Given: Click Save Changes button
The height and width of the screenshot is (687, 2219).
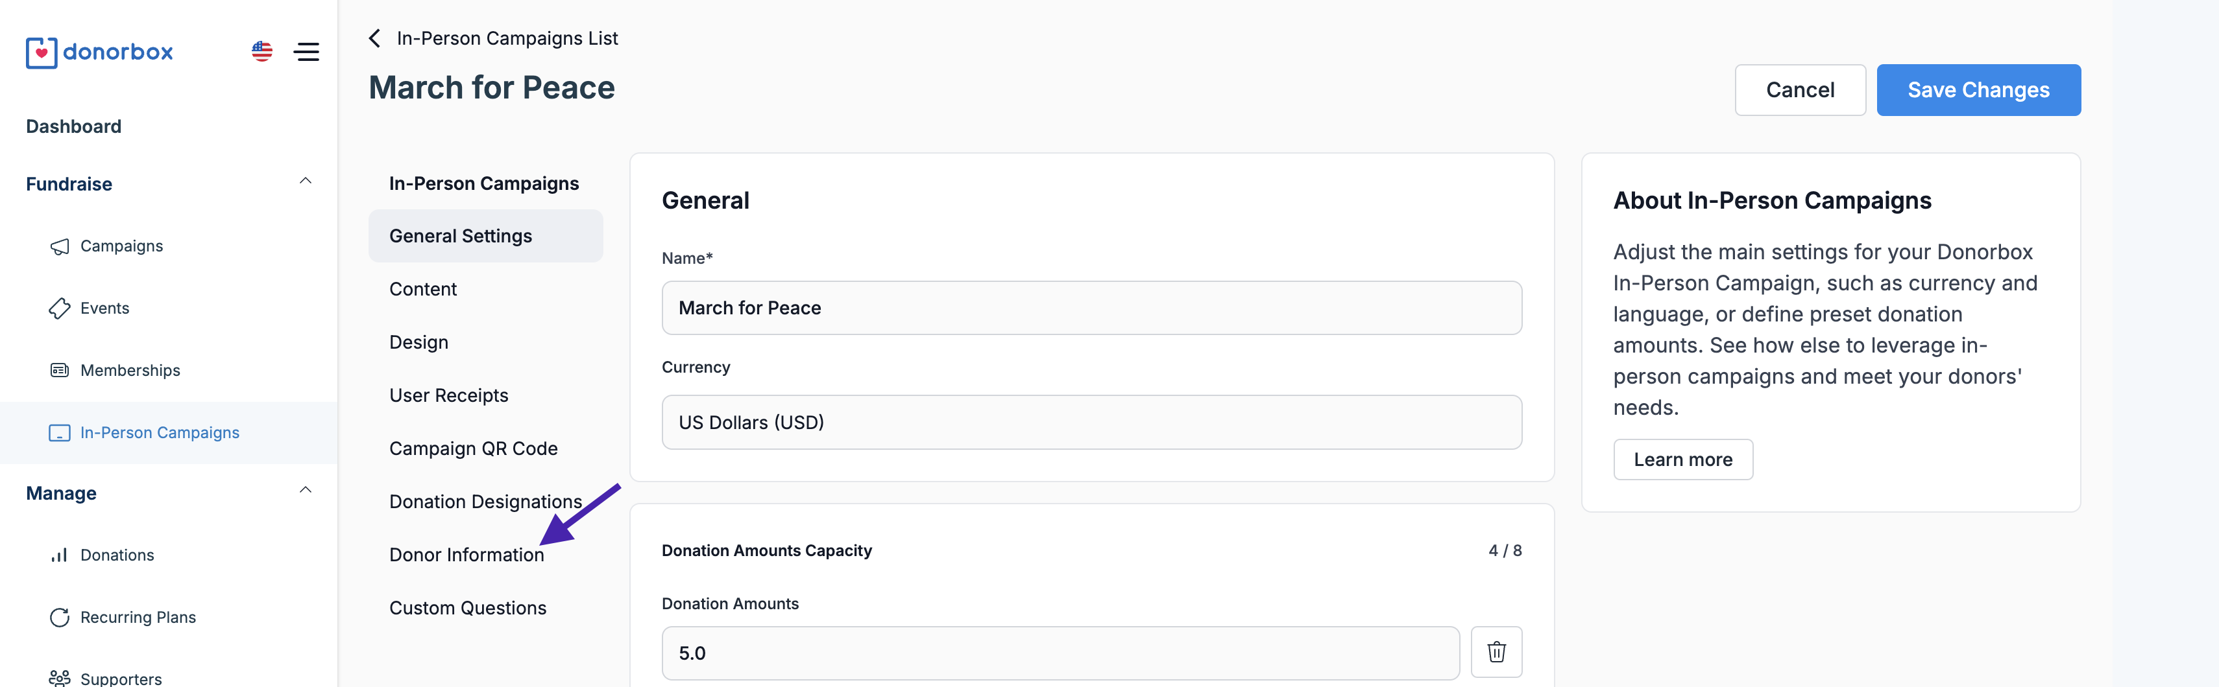Looking at the screenshot, I should 1978,90.
